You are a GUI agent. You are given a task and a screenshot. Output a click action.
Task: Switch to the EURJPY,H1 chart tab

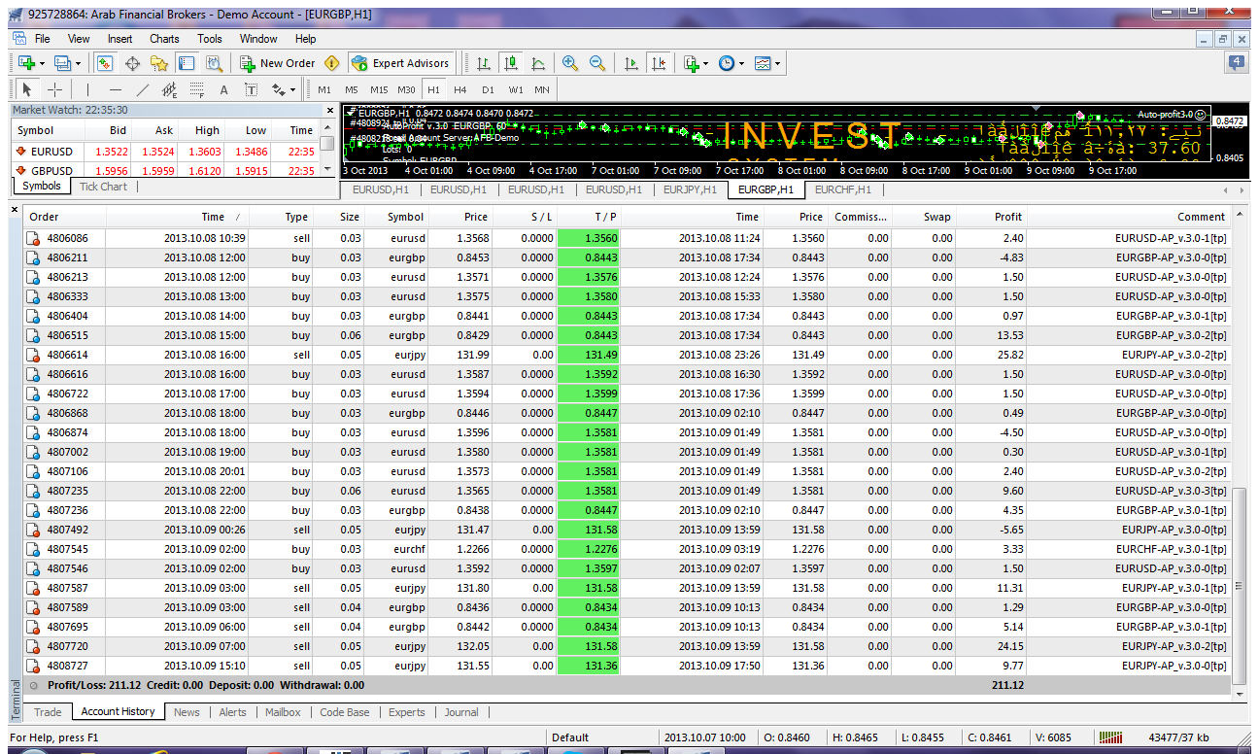tap(690, 189)
